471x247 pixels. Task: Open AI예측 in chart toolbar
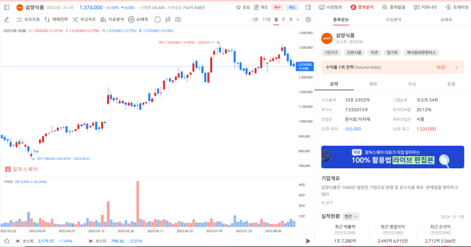pos(138,20)
